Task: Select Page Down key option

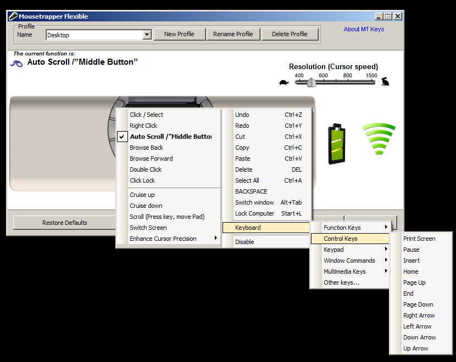Action: tap(421, 304)
